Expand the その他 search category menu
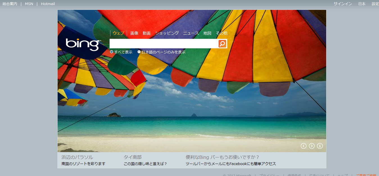This screenshot has width=379, height=176. (x=221, y=33)
